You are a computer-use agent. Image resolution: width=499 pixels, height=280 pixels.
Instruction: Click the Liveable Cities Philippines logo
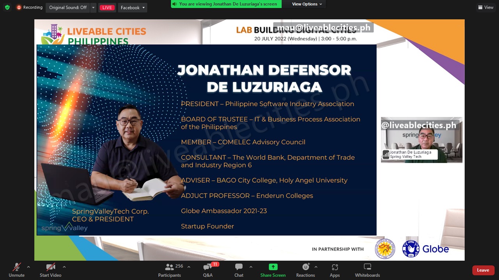click(x=94, y=35)
